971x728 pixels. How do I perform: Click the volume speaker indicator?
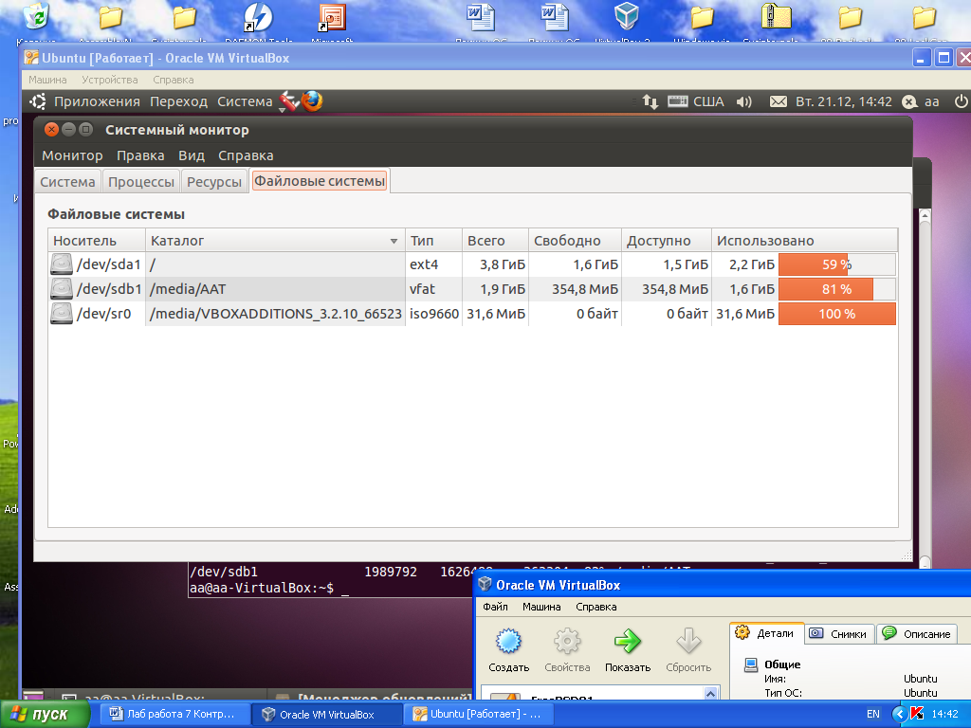click(x=743, y=101)
